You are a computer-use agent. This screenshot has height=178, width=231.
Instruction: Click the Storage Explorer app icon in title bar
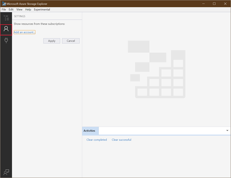point(4,4)
